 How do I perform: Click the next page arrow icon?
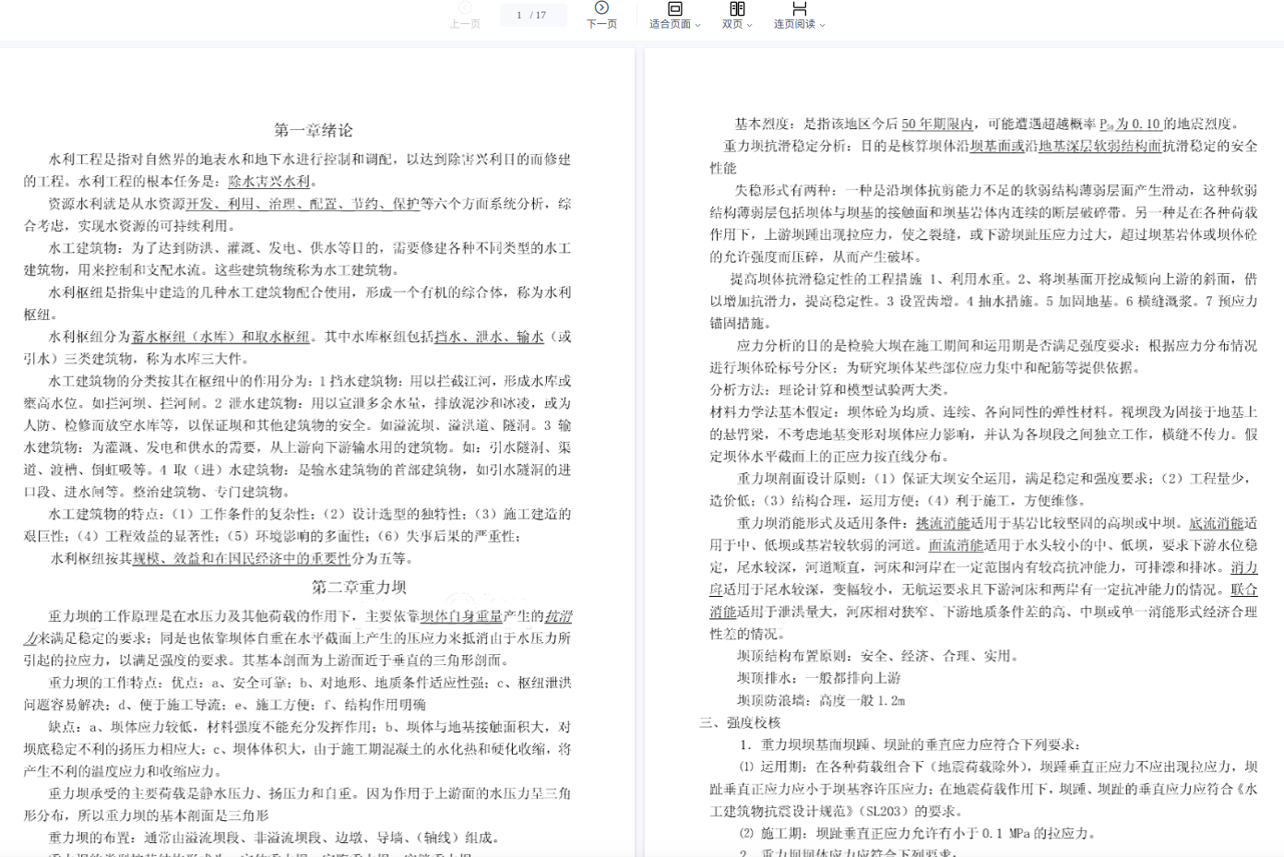601,8
